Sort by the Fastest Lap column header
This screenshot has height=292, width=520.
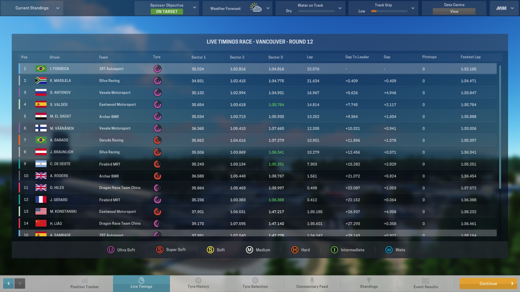pos(470,57)
